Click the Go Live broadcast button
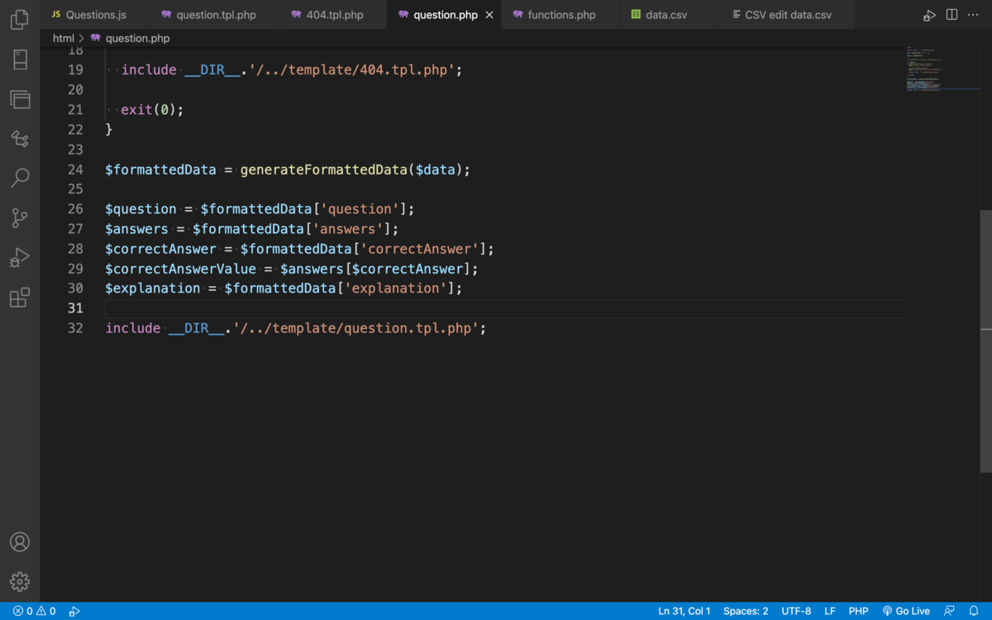Screen dimensions: 992x620 click(906, 611)
